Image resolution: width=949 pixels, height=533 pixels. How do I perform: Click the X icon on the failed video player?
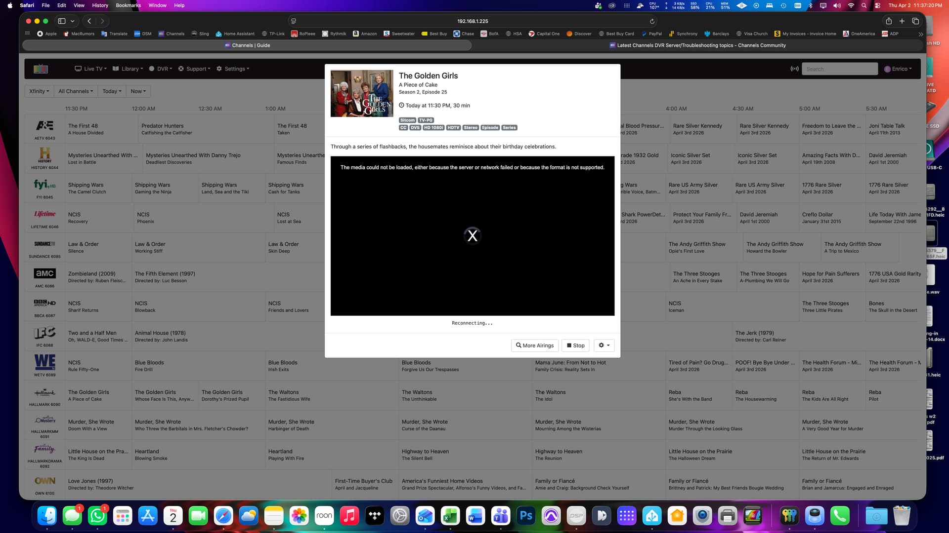pyautogui.click(x=472, y=236)
